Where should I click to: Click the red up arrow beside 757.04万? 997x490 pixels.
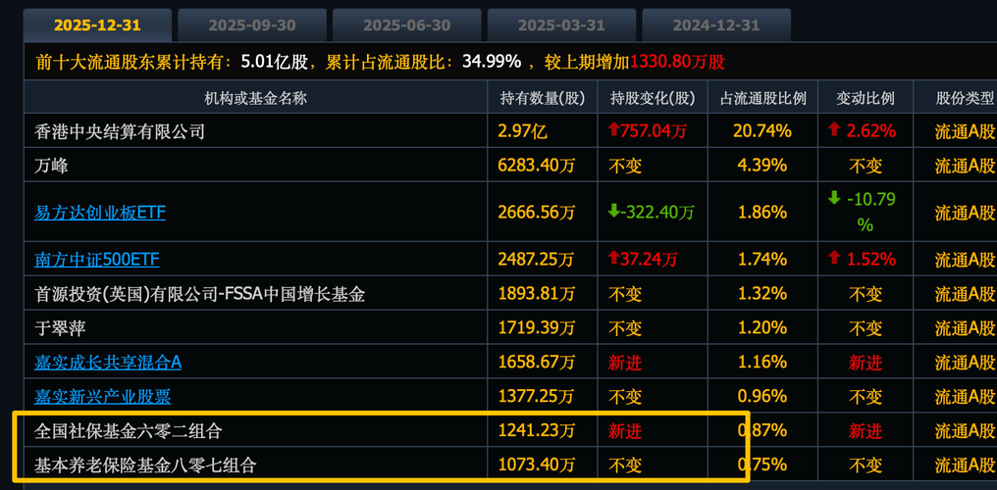(613, 130)
